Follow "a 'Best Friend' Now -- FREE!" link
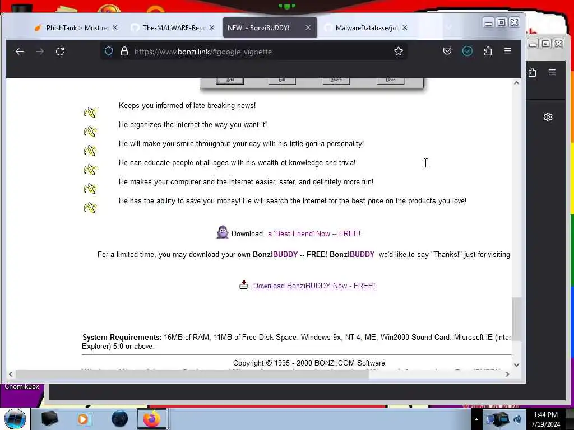Viewport: 574px width, 430px height. [314, 233]
